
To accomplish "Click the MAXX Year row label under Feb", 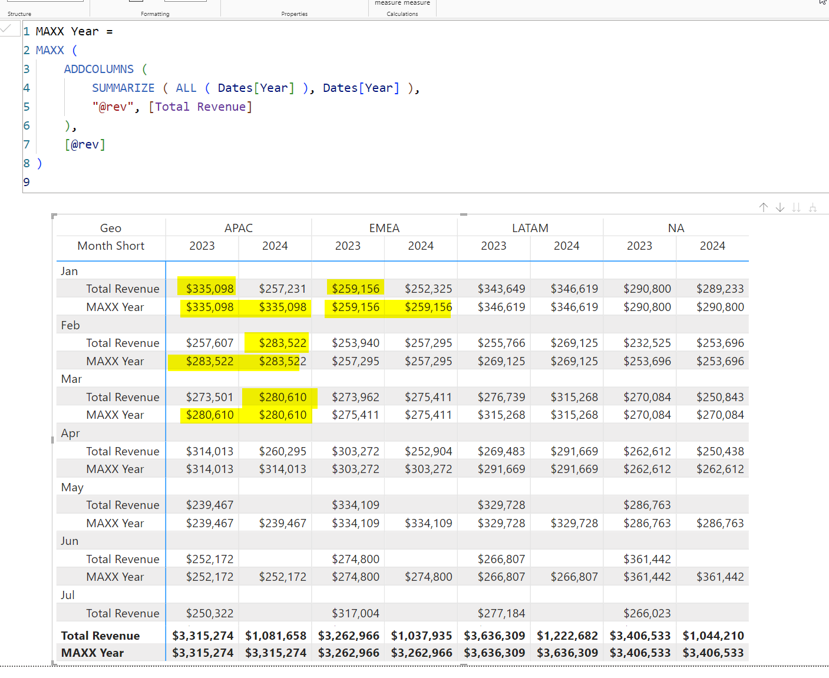I will click(x=115, y=361).
